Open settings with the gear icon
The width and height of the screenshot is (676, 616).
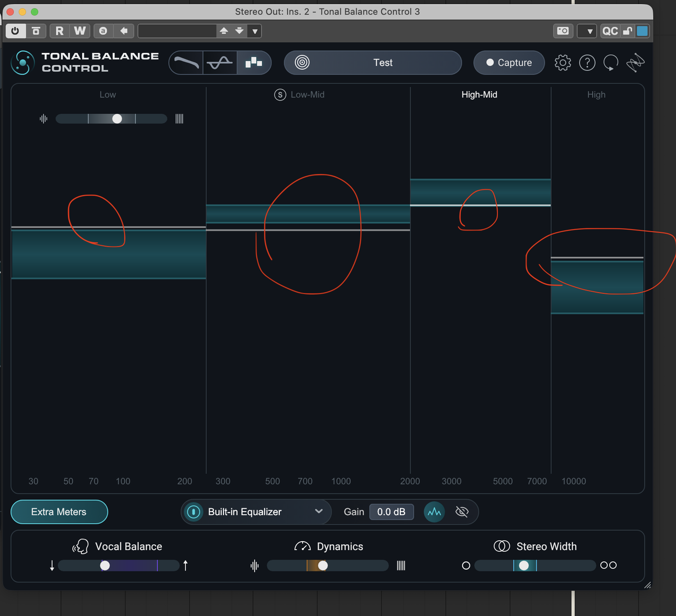(563, 63)
